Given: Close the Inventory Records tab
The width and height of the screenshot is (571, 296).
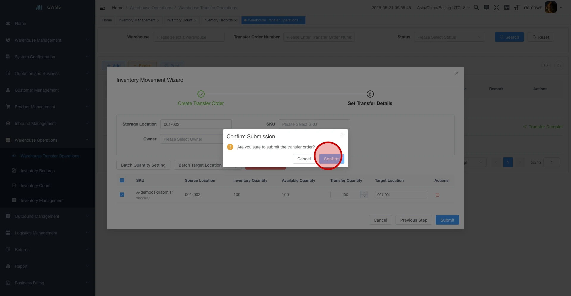Looking at the screenshot, I should 236,21.
